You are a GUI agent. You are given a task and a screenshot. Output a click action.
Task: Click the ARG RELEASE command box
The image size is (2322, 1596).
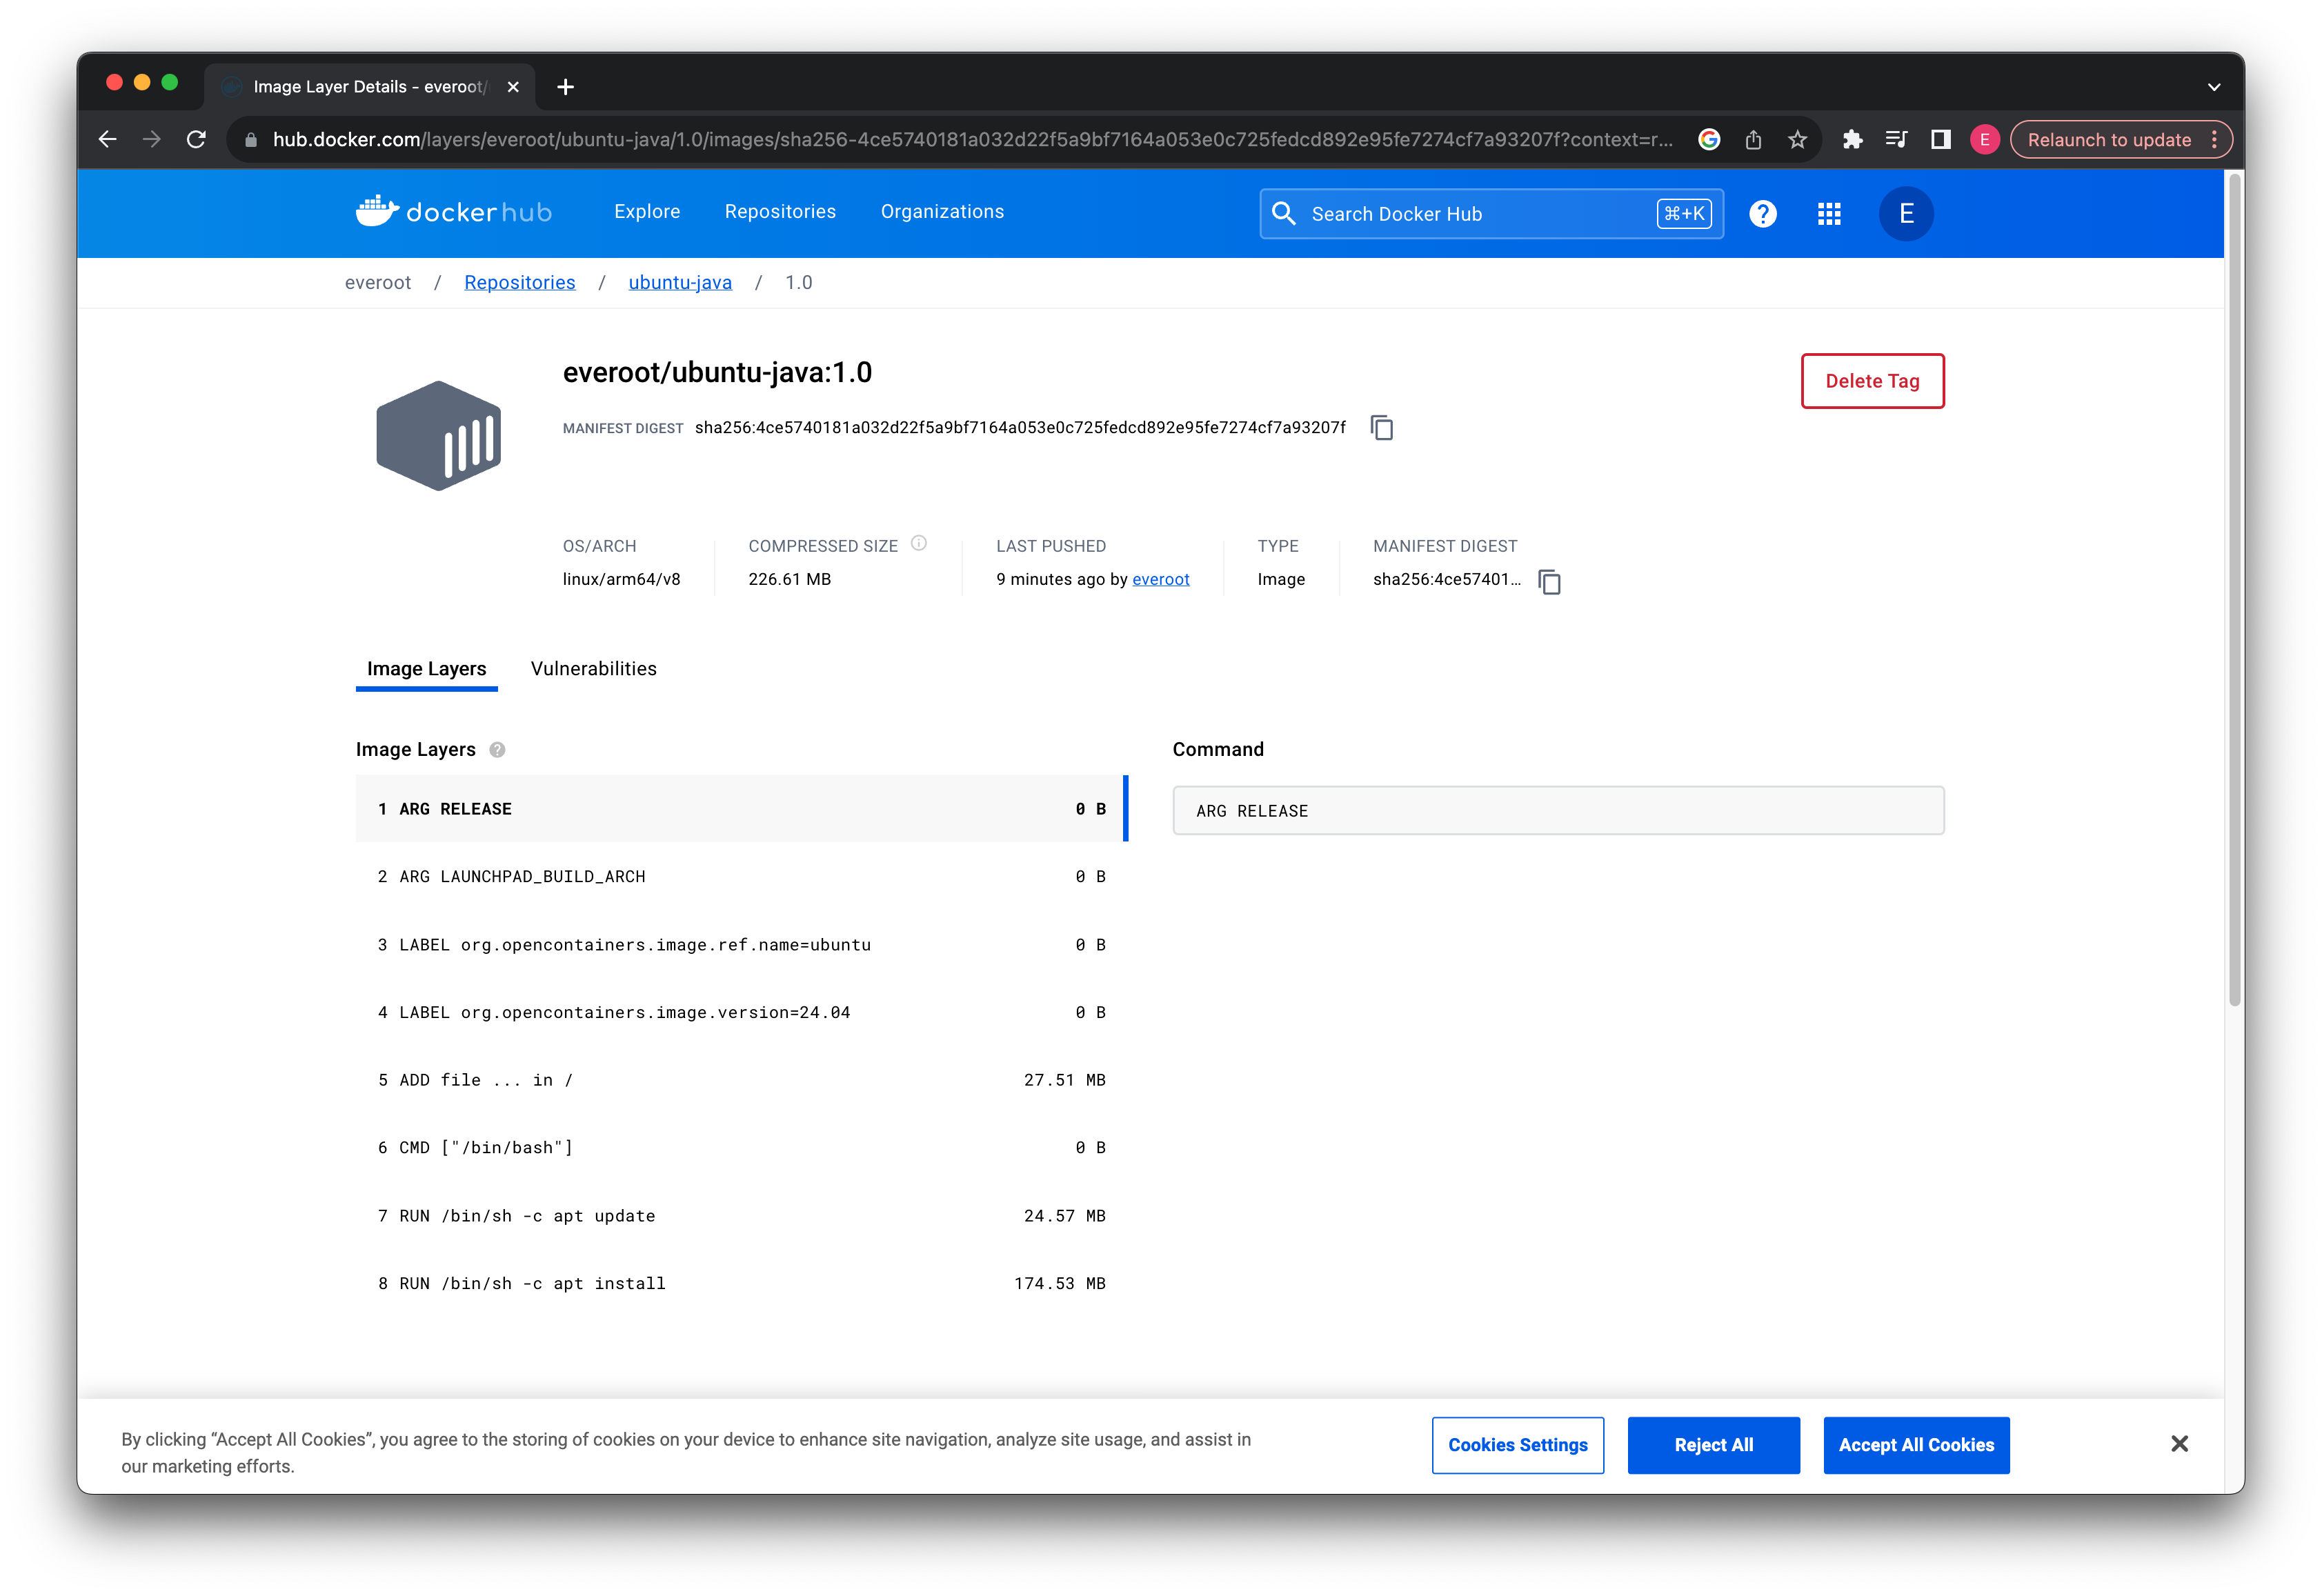click(x=1558, y=811)
